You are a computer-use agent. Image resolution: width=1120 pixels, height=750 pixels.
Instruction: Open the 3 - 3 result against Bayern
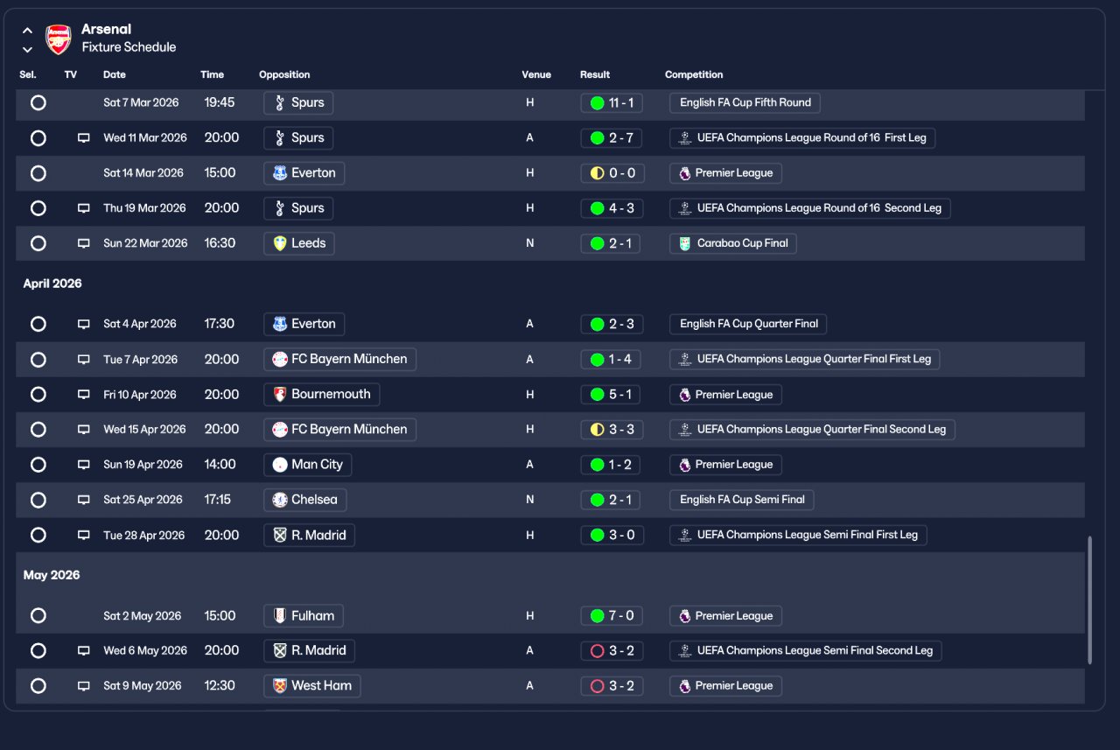coord(612,430)
